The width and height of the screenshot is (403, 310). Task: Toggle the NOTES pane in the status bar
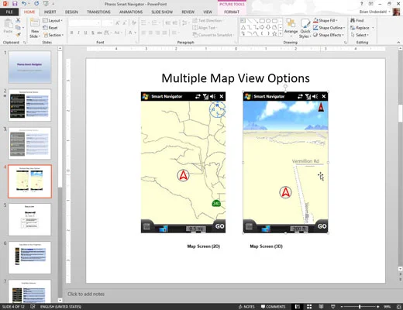[246, 307]
